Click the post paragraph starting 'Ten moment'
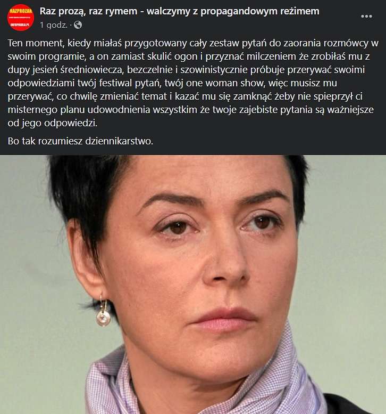The width and height of the screenshot is (386, 414). [x=193, y=83]
